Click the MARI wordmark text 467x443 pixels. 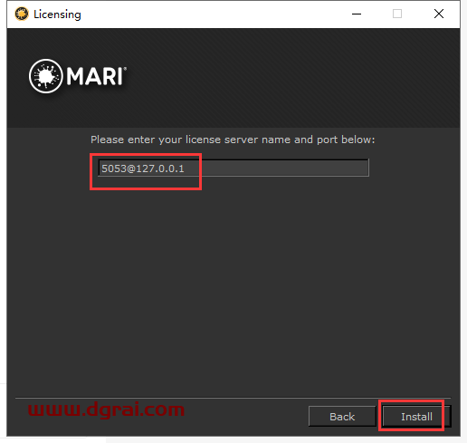(94, 76)
